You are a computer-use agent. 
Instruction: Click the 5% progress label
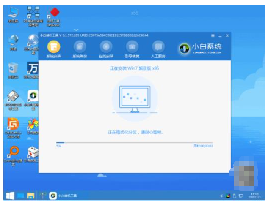[58, 146]
